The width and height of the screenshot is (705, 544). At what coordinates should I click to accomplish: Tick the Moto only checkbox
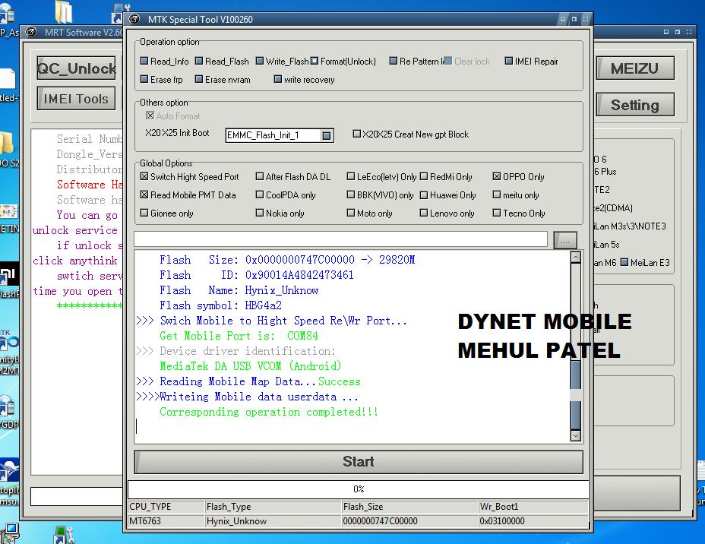[351, 213]
